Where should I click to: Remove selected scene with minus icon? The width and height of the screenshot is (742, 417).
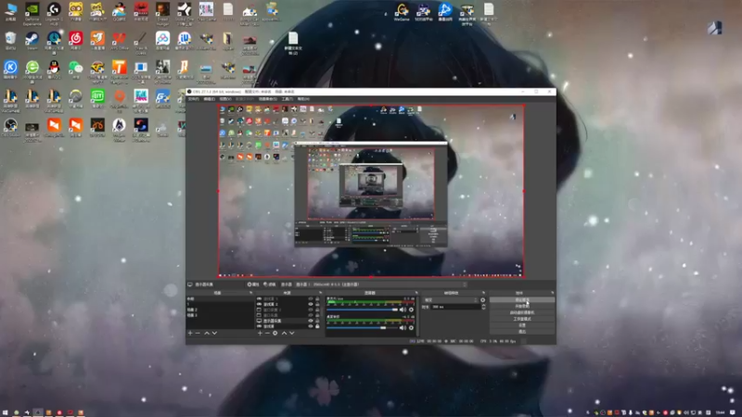coord(198,334)
